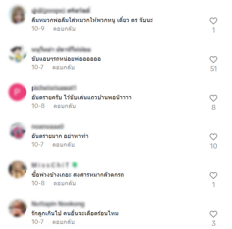This screenshot has width=232, height=229.
Task: Reply to the รักลูกเกินไป comment
Action: pos(64,222)
